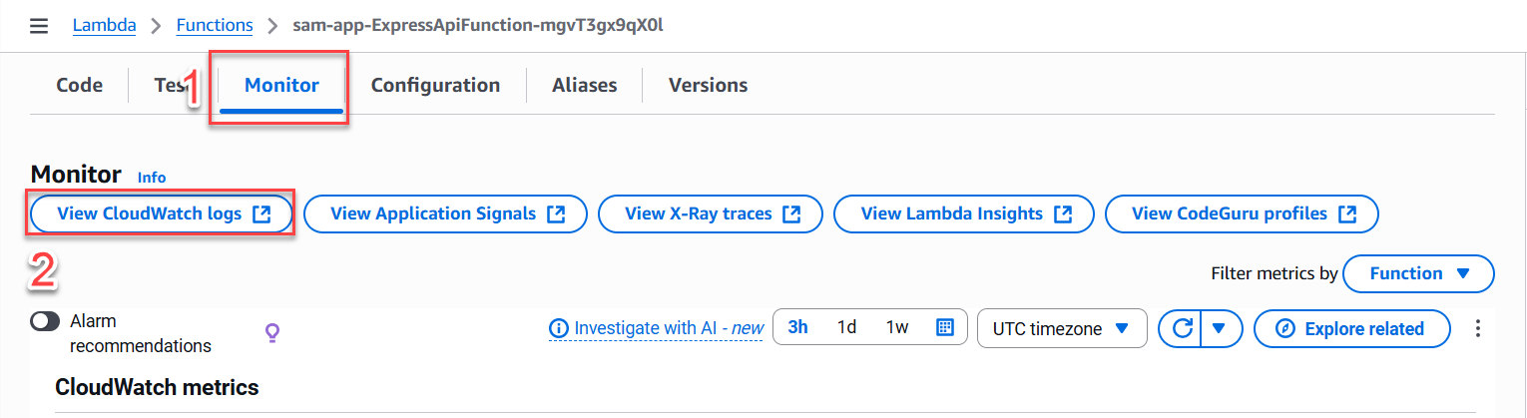Toggle Alarm recommendations switch
The image size is (1527, 418).
pos(46,321)
